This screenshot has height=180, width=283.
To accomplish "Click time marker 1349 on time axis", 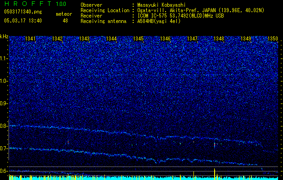I will (x=246, y=38).
